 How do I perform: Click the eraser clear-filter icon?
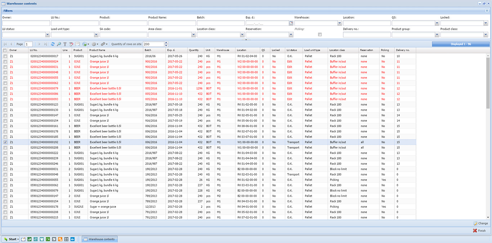pos(71,44)
